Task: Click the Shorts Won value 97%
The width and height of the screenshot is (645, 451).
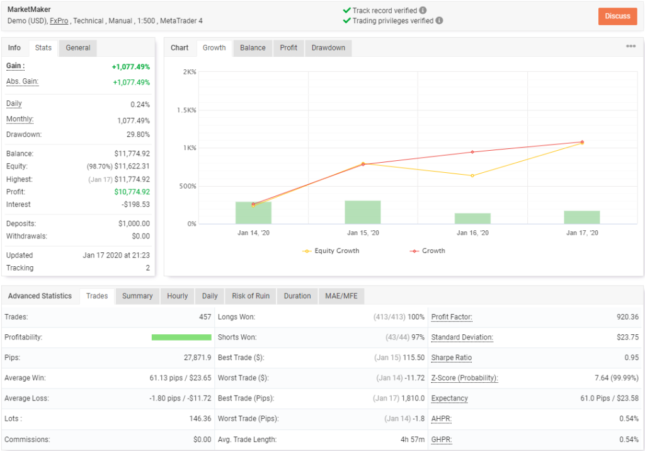Action: pos(418,337)
